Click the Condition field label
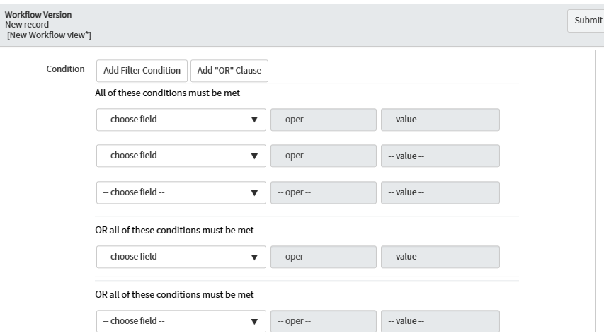The image size is (604, 336). (66, 70)
